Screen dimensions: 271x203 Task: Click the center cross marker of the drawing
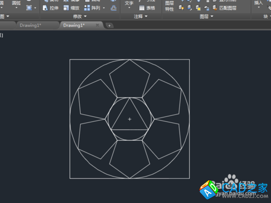130,119
